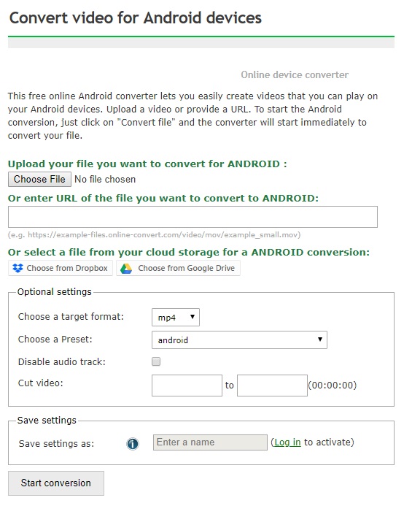The width and height of the screenshot is (404, 506).
Task: Click the URL input field
Action: [193, 217]
